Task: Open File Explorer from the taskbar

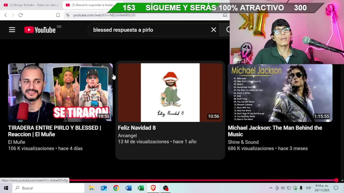Action: [91, 188]
